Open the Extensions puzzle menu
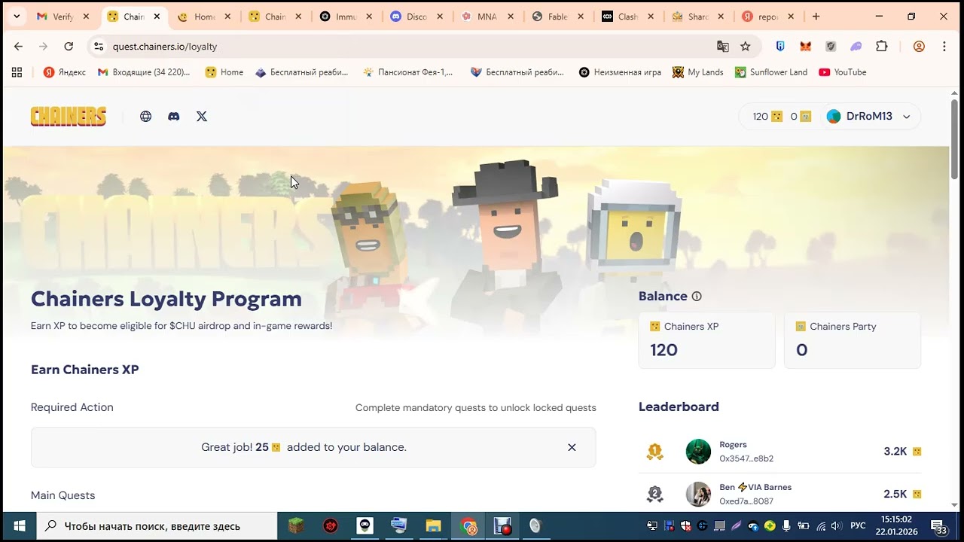Viewport: 964px width, 542px height. coord(882,47)
